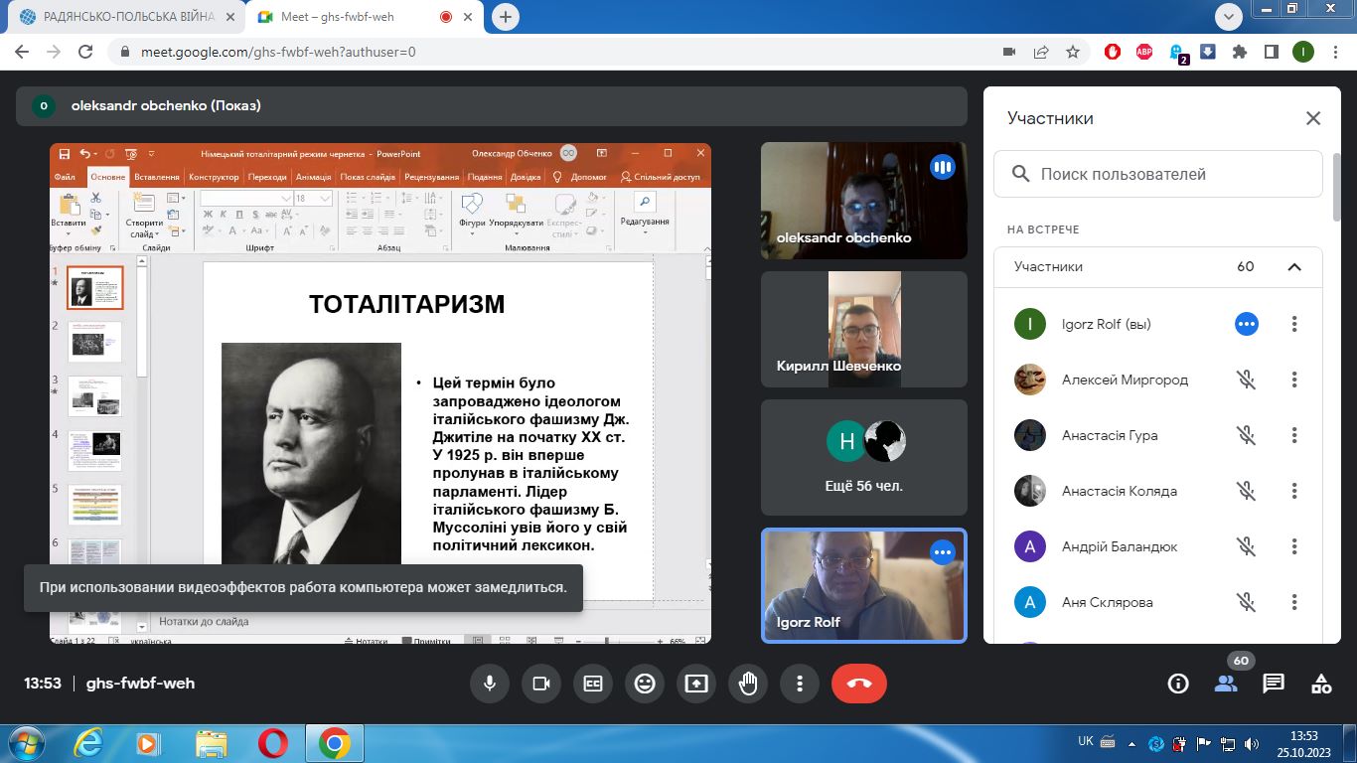Click present screen button

pos(696,684)
